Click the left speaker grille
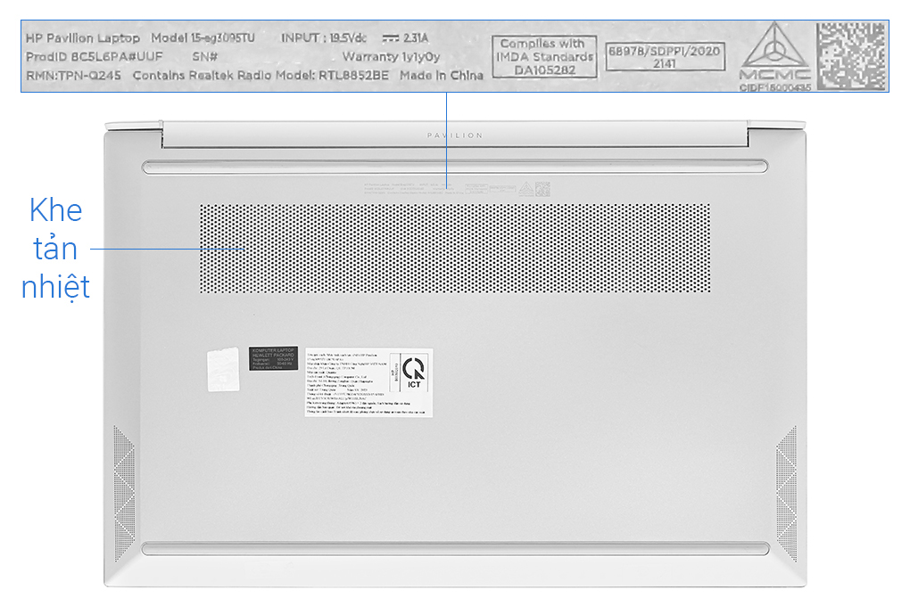 pos(124,494)
